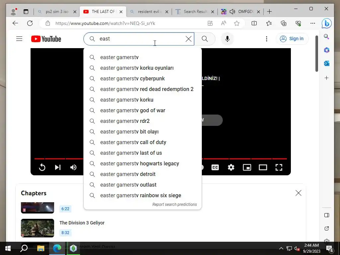Select suggestion 'easter gamerstv outlast'
This screenshot has height=255, width=340.
[x=142, y=185]
